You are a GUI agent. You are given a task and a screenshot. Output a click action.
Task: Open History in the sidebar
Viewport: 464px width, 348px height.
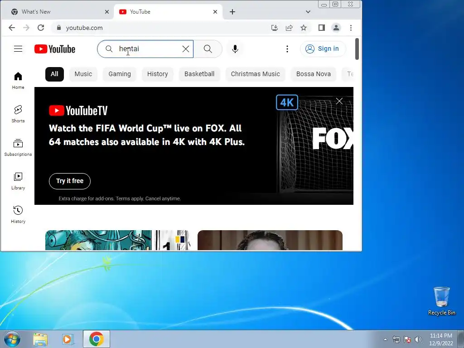click(x=18, y=214)
